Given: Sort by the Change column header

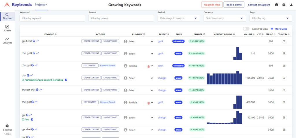Looking at the screenshot, I should [x=199, y=35].
